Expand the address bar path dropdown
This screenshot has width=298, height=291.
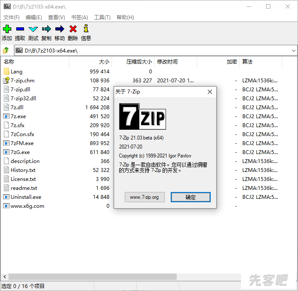click(293, 50)
